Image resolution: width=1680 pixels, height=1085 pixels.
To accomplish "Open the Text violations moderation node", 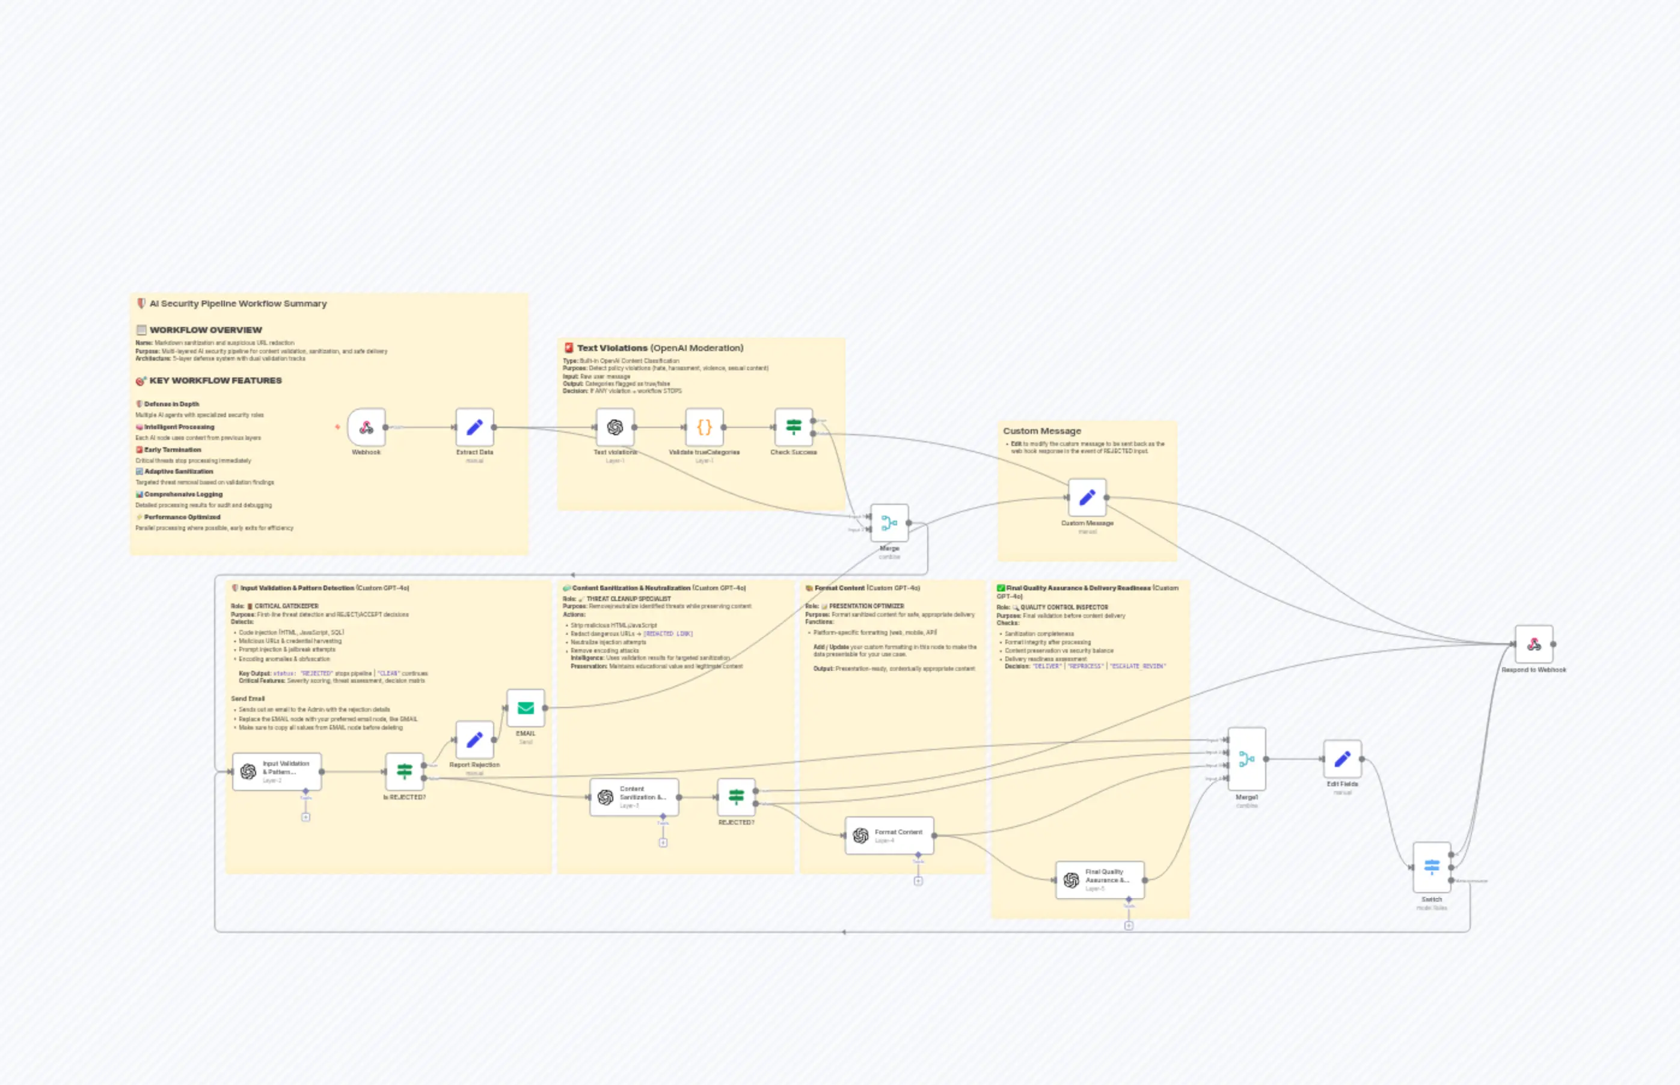I will pyautogui.click(x=615, y=426).
